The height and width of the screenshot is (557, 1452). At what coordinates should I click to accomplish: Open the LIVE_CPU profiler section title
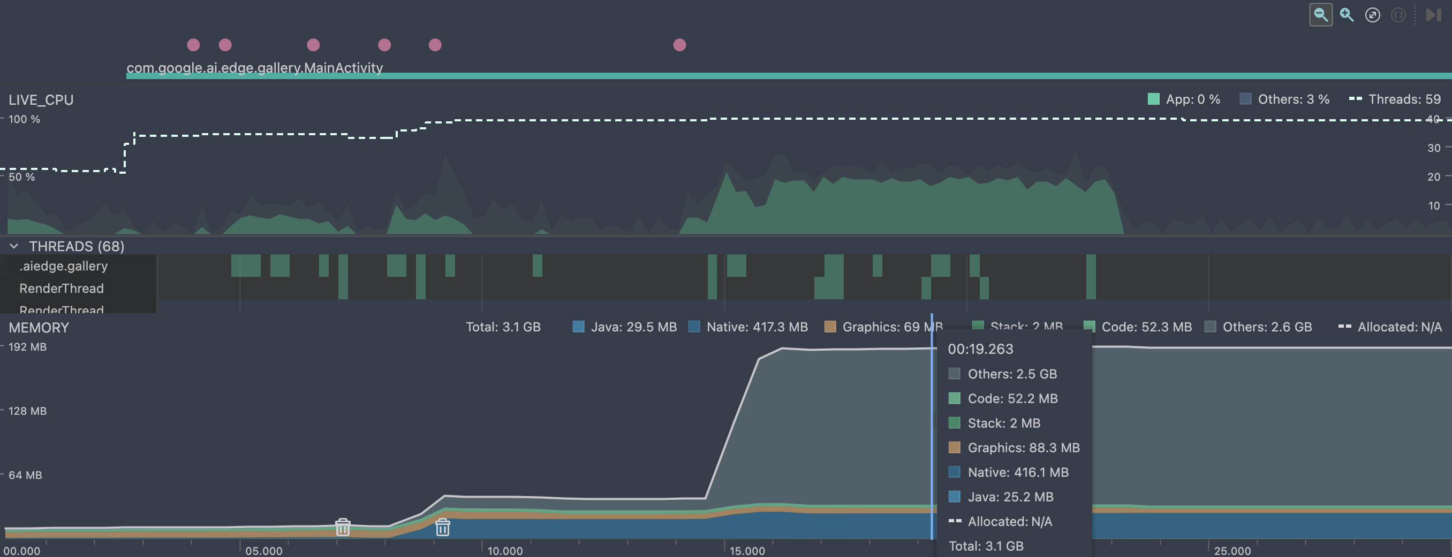tap(41, 99)
